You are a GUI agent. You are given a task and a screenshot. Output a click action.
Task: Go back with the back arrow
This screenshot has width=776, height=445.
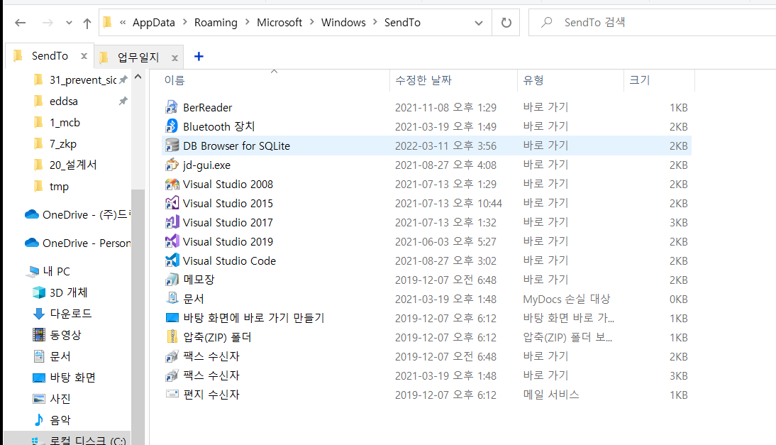21,23
